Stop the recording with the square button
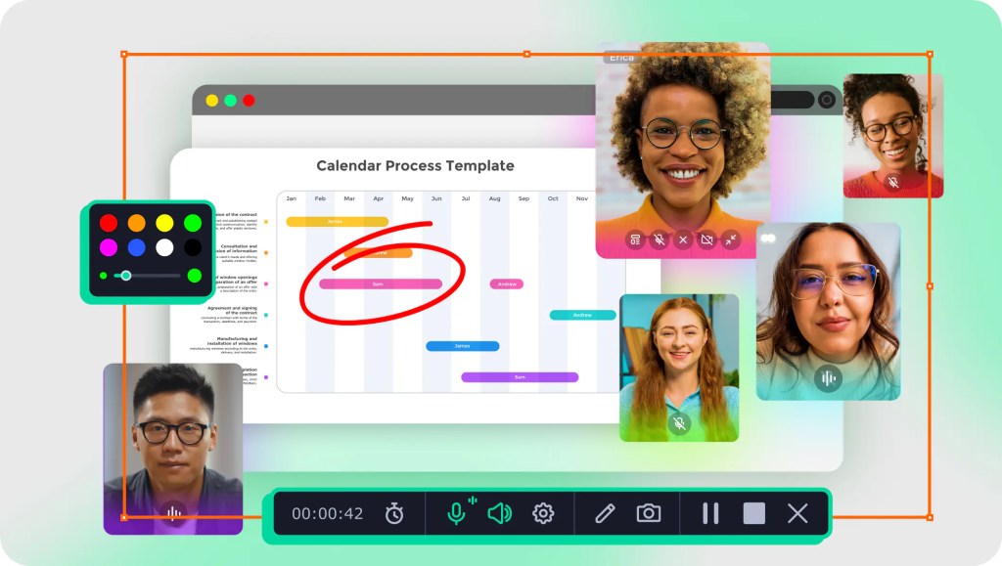The width and height of the screenshot is (1002, 566). [x=753, y=513]
